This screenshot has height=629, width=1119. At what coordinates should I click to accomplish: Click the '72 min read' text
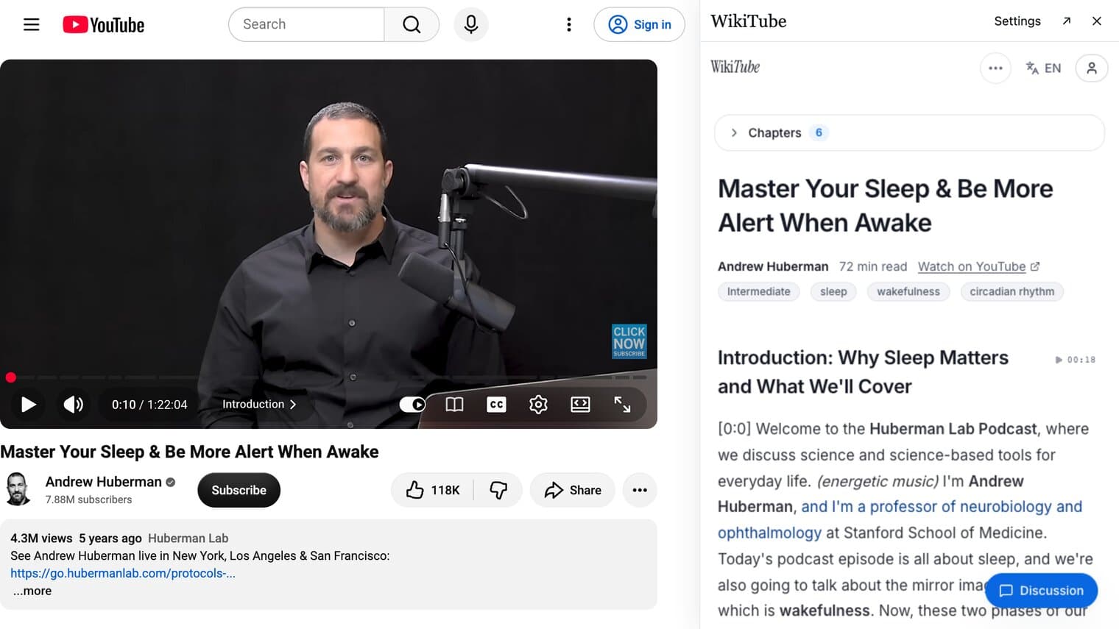coord(873,266)
